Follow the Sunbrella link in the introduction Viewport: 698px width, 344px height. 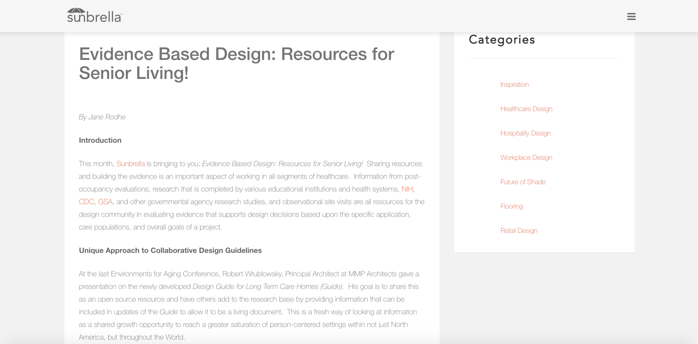pos(130,164)
